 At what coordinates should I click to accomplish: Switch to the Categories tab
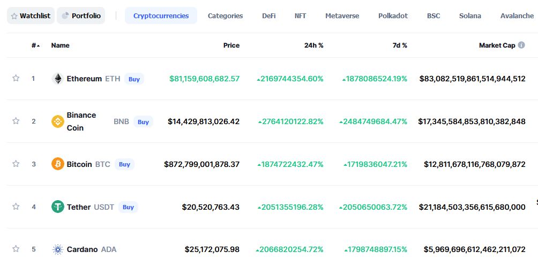pyautogui.click(x=226, y=16)
